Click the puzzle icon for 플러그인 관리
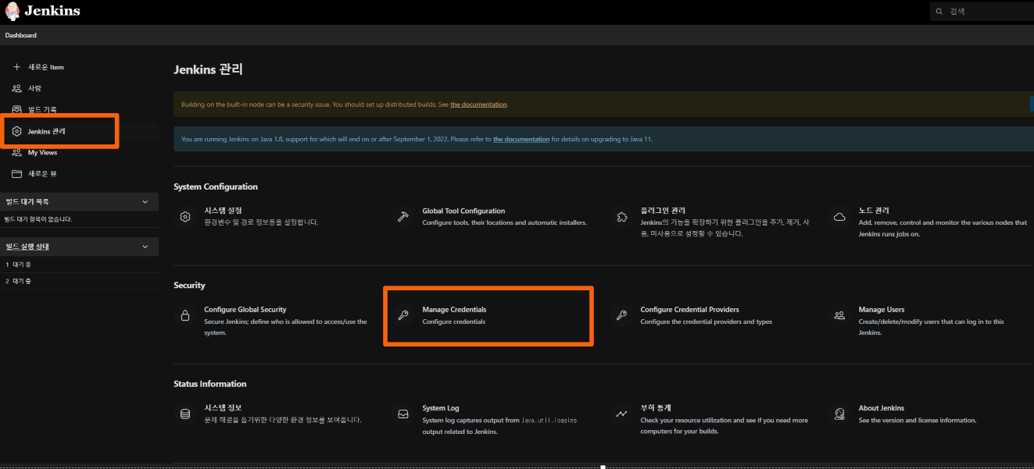 [621, 217]
